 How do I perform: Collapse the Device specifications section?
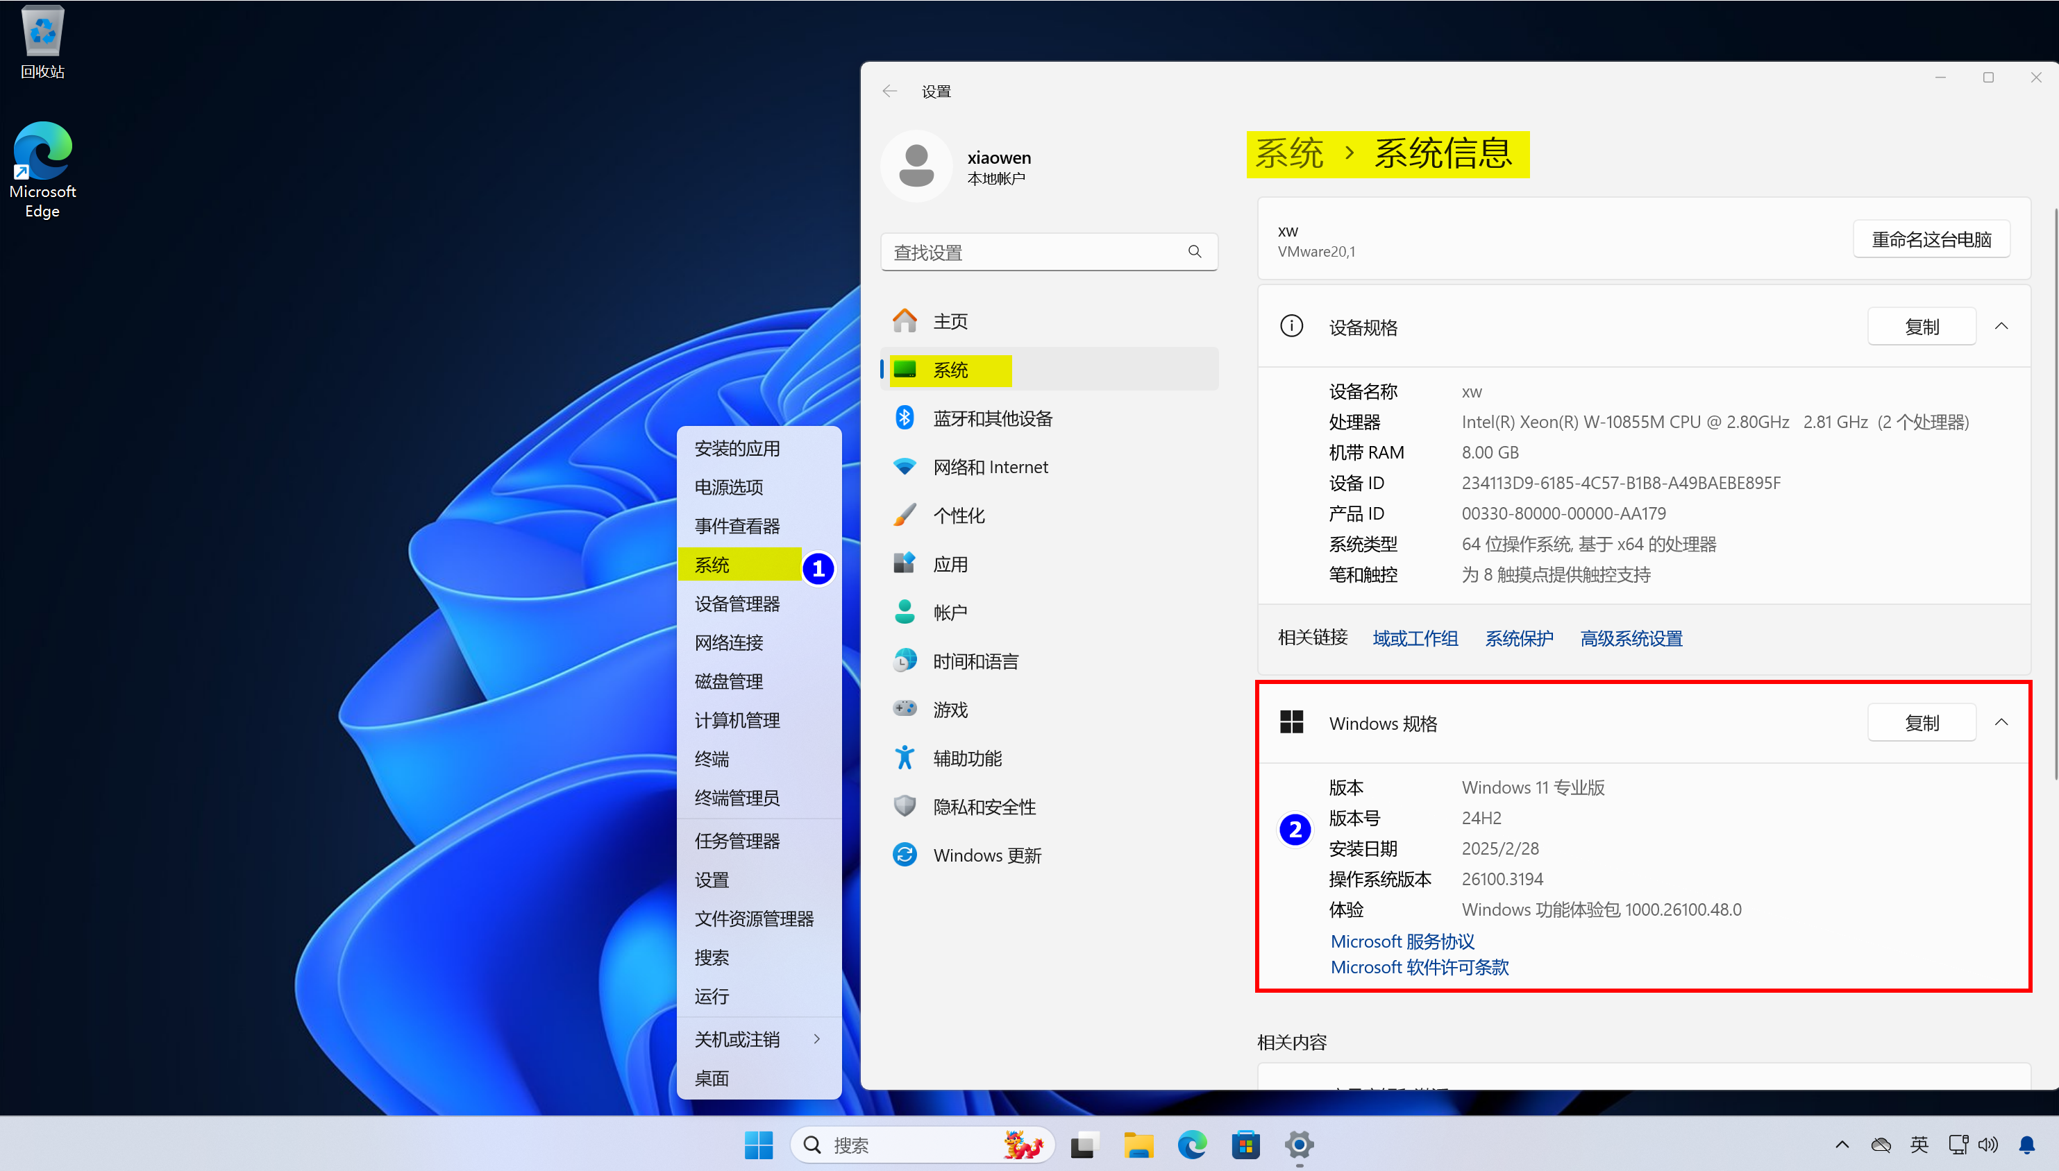pyautogui.click(x=2001, y=327)
